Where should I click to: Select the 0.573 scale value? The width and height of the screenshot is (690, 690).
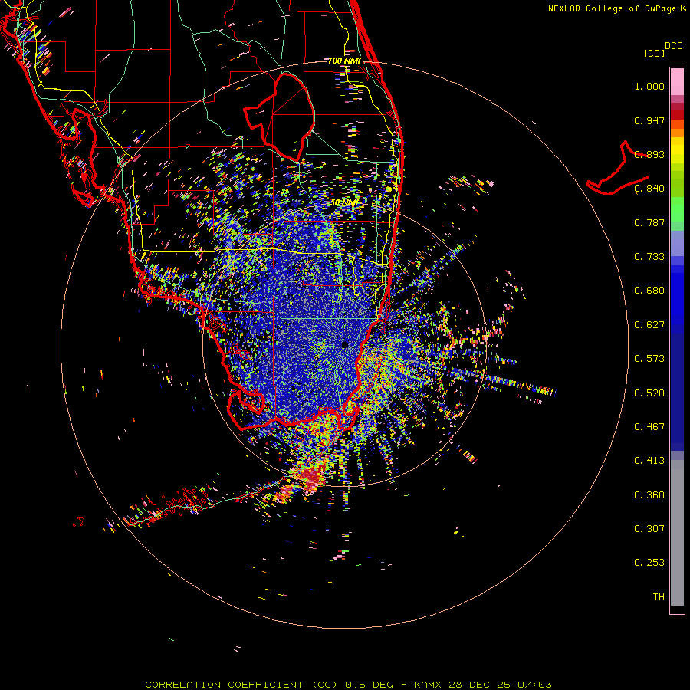649,359
